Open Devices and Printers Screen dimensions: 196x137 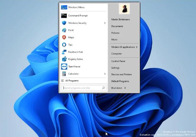pyautogui.click(x=122, y=74)
